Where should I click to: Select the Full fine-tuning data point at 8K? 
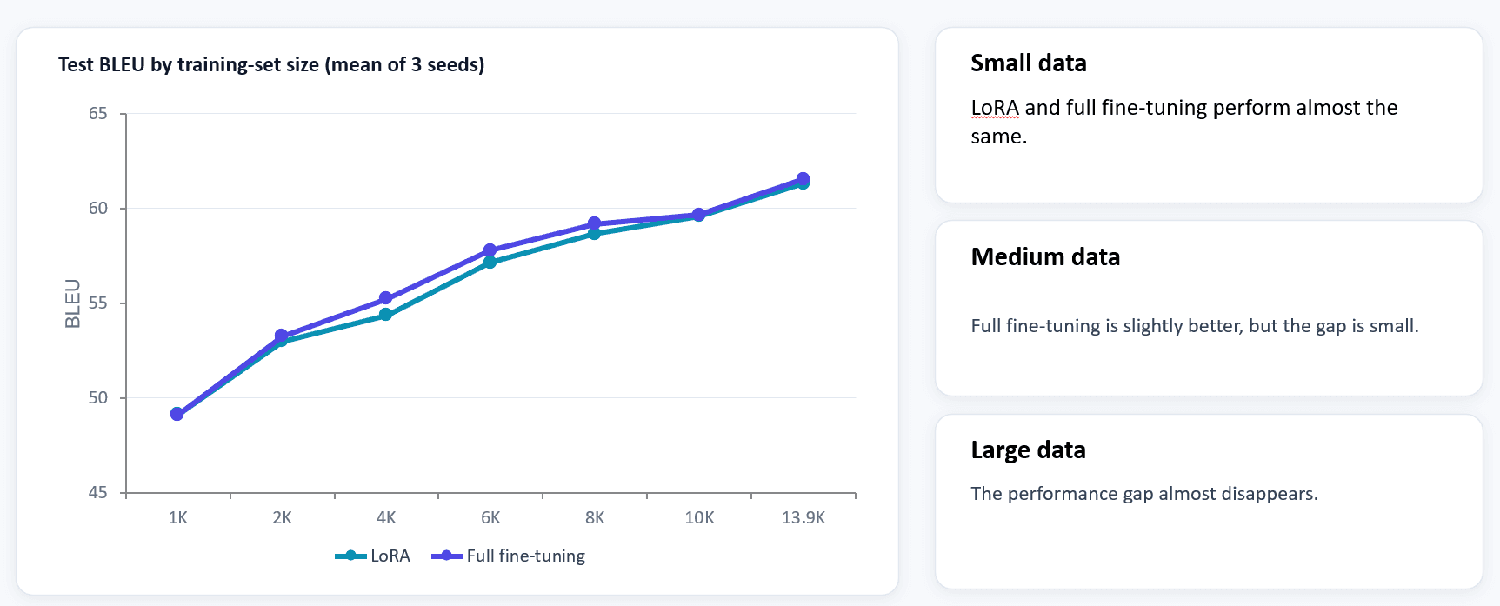[x=595, y=223]
